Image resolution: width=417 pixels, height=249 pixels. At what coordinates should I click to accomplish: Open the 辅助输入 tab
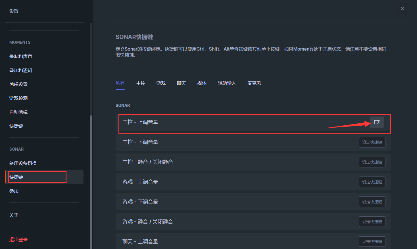[227, 83]
